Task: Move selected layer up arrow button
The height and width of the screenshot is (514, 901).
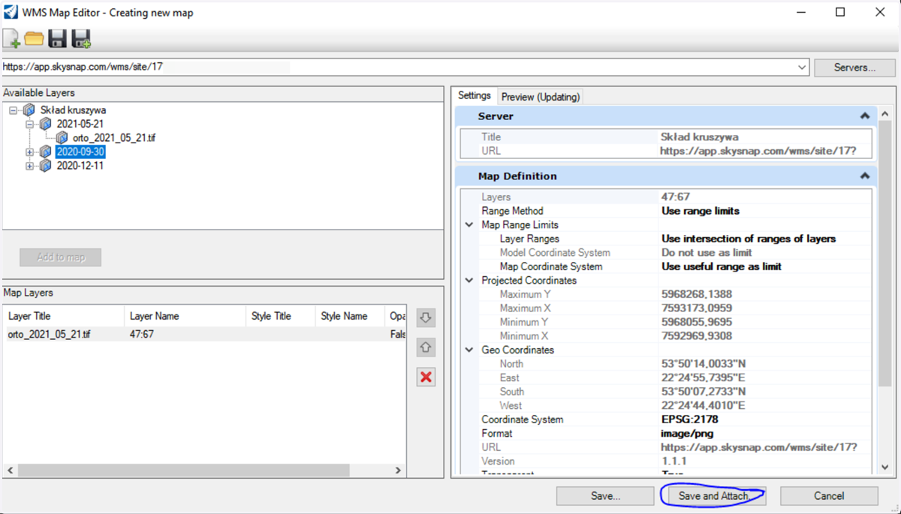Action: pyautogui.click(x=426, y=347)
